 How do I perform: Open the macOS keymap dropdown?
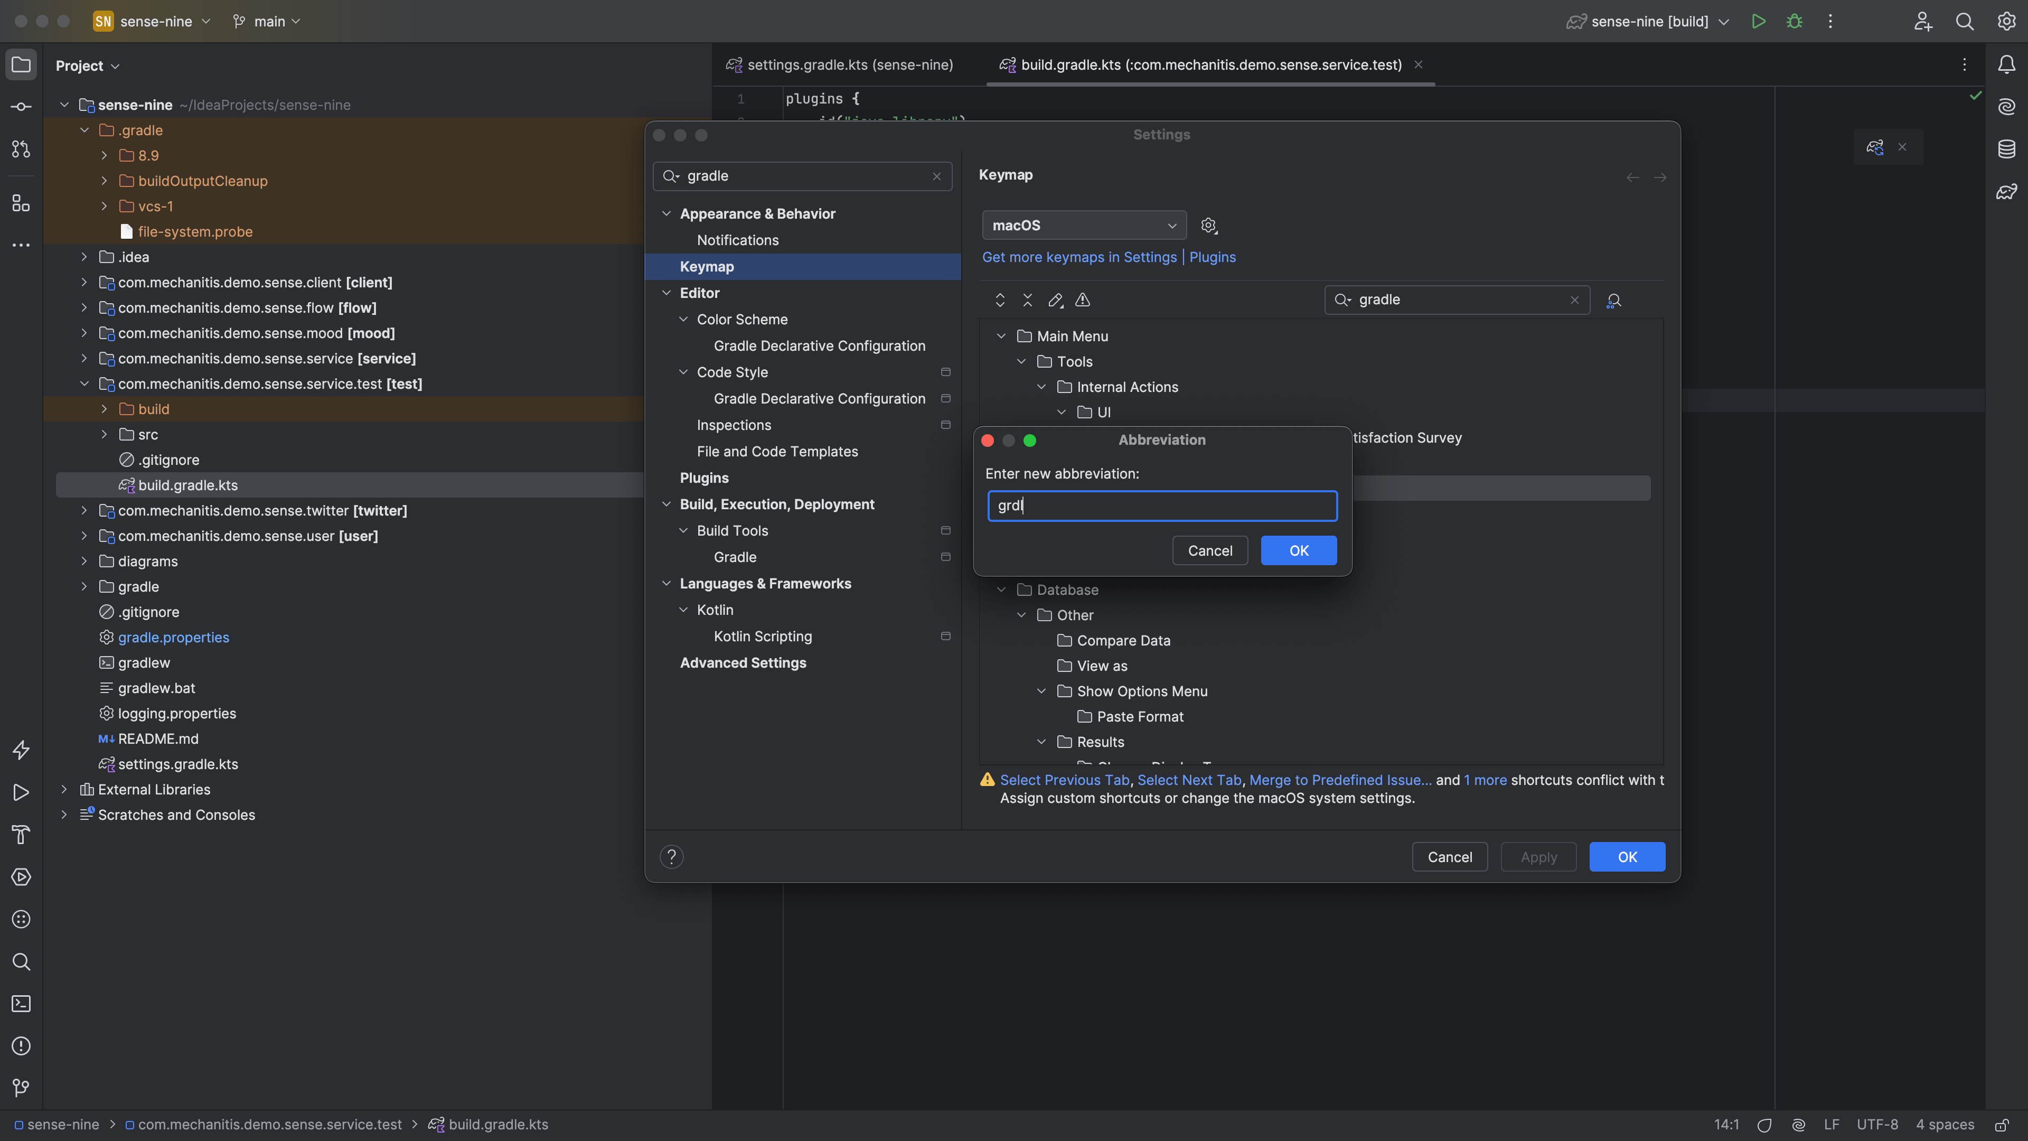pos(1083,225)
